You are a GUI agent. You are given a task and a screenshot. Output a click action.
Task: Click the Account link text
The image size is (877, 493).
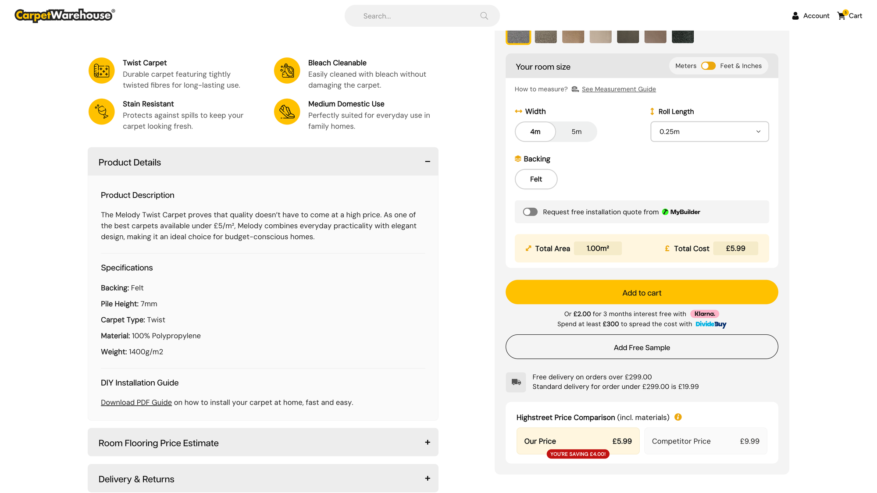[x=816, y=16]
